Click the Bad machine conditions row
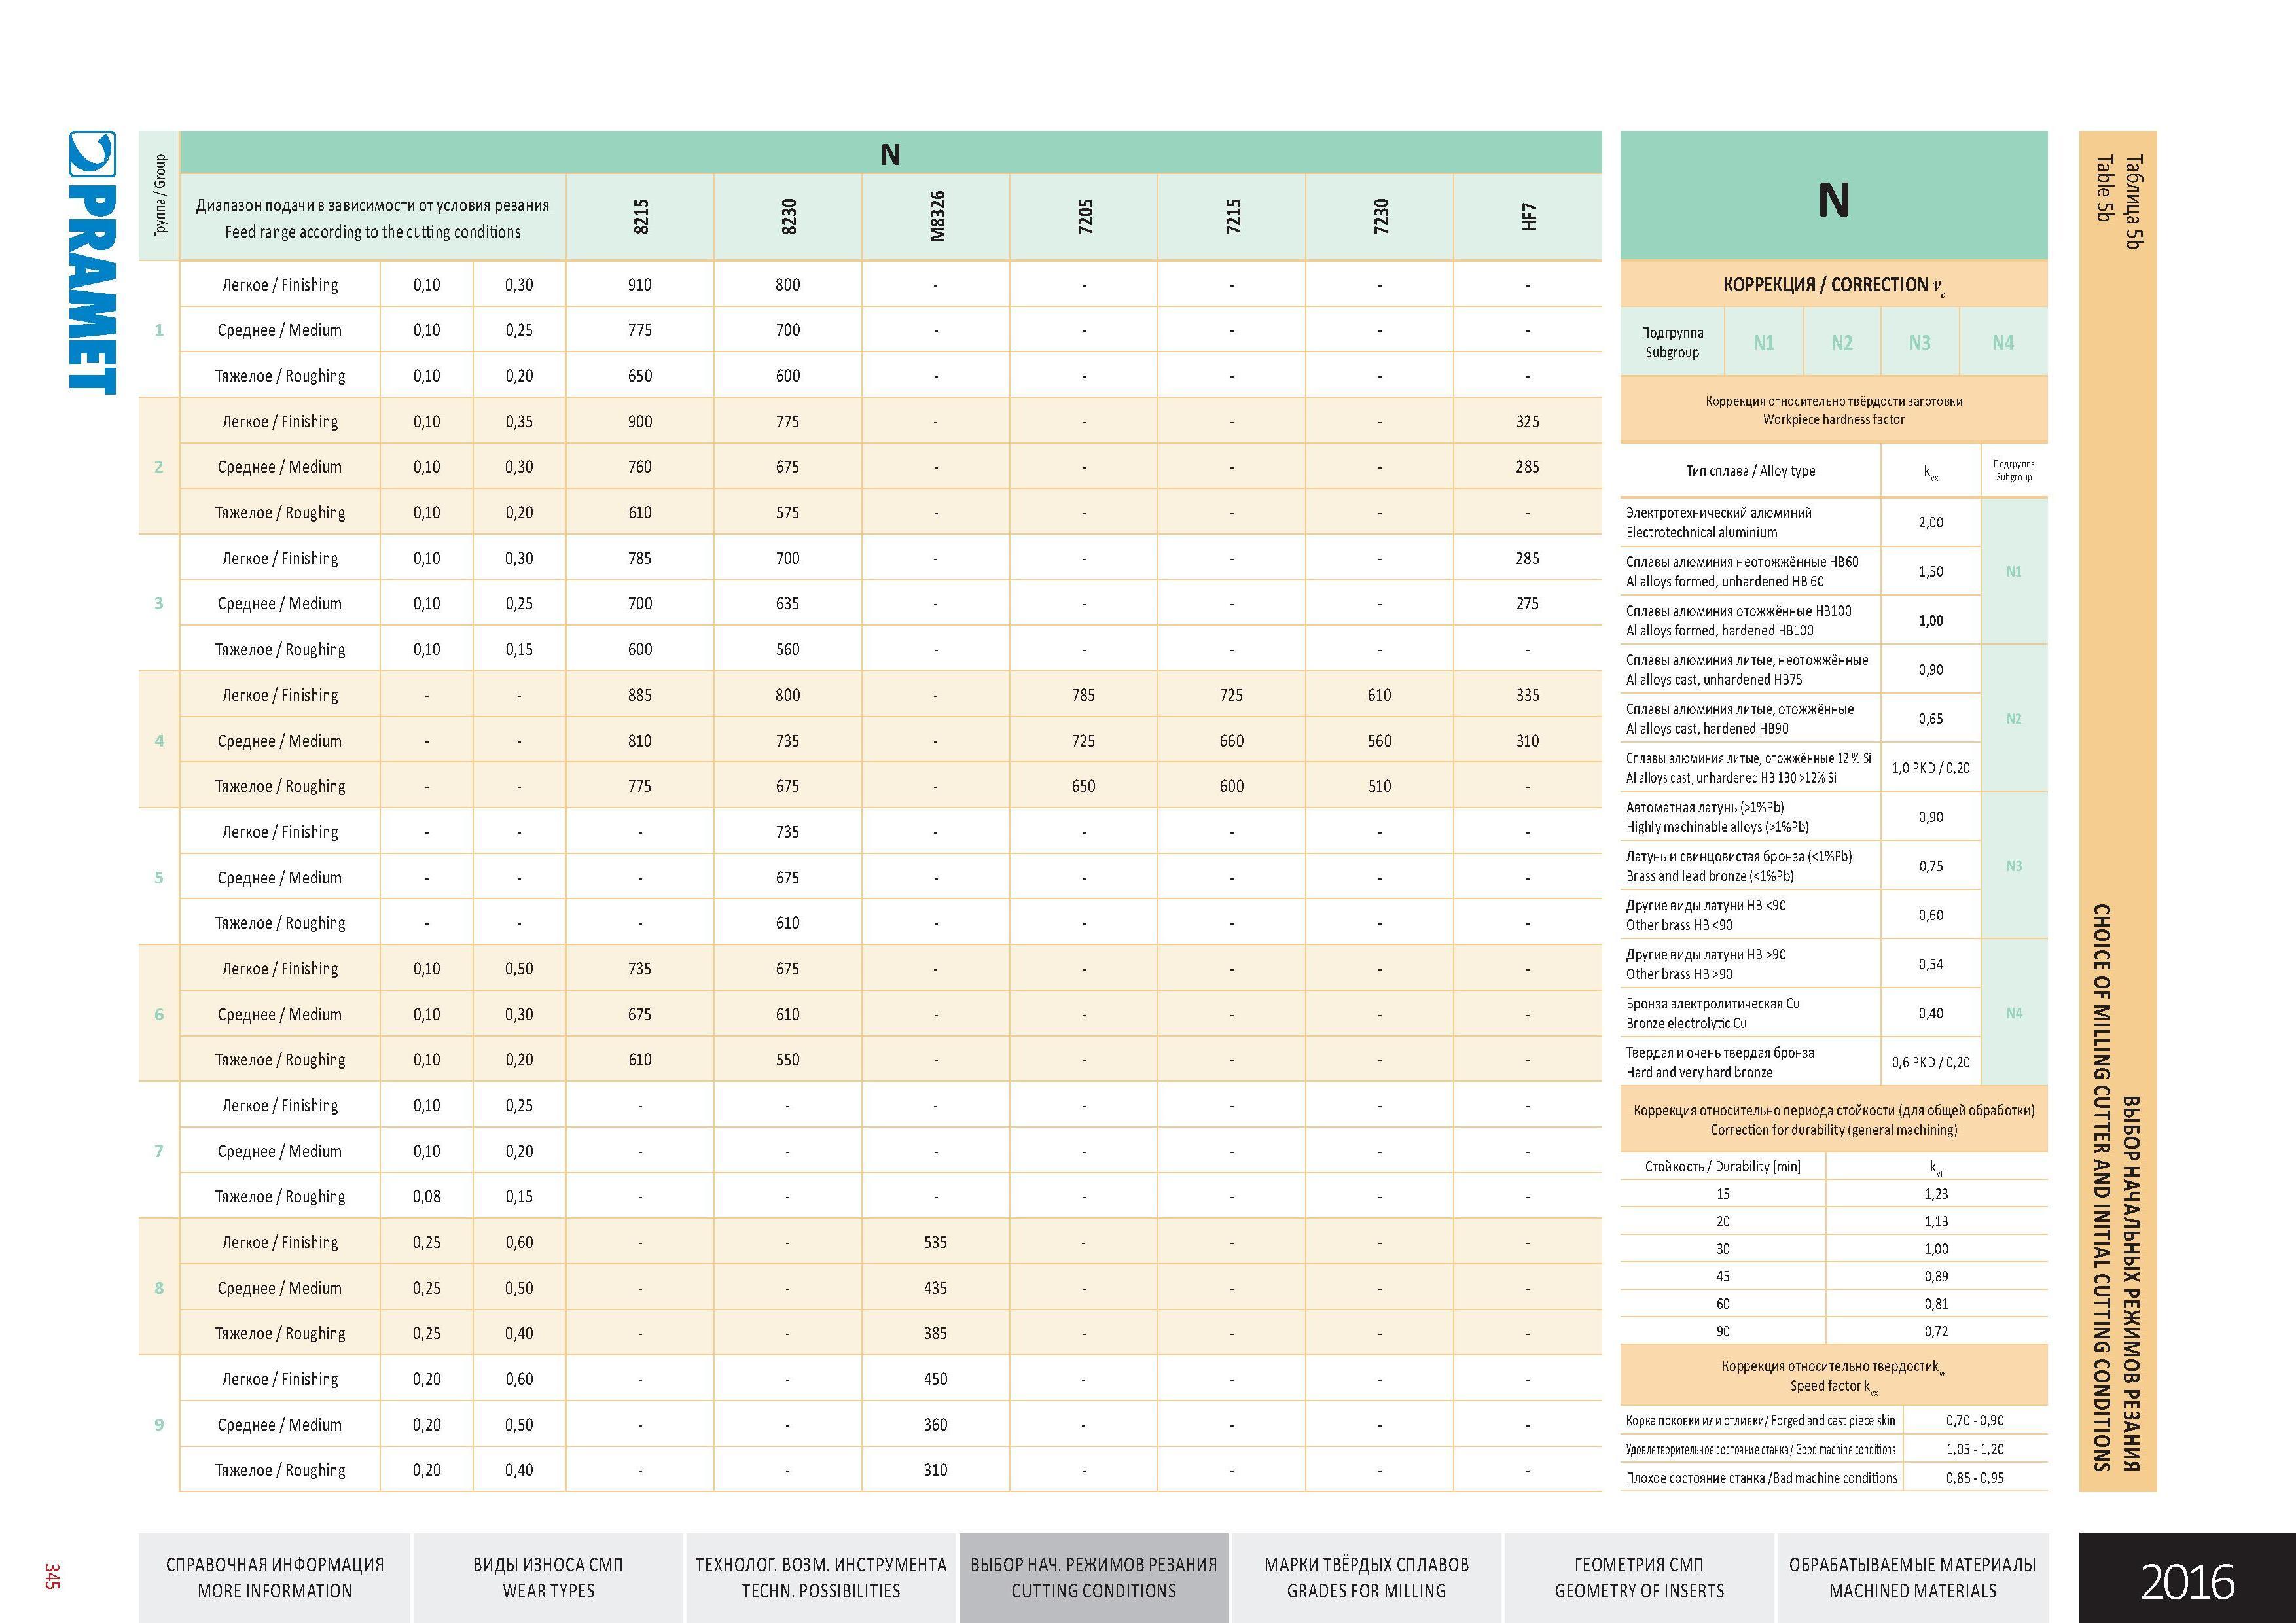 tap(1834, 1478)
